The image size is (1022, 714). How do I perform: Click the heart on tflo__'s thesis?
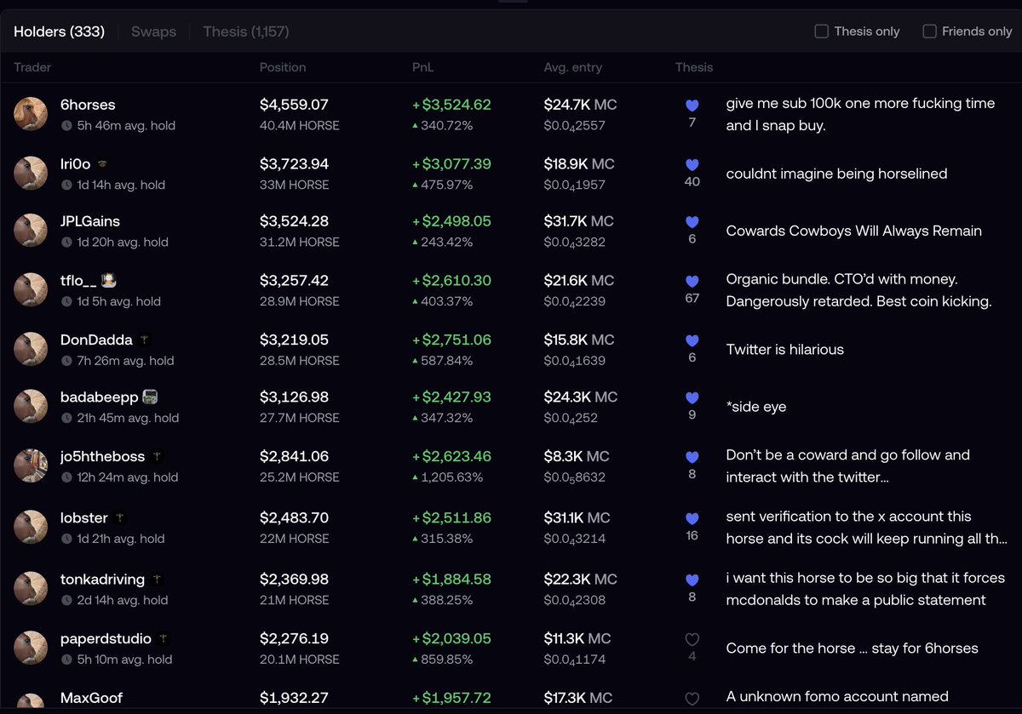(692, 282)
